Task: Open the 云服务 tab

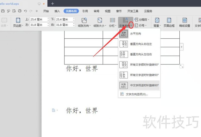Action: click(148, 11)
